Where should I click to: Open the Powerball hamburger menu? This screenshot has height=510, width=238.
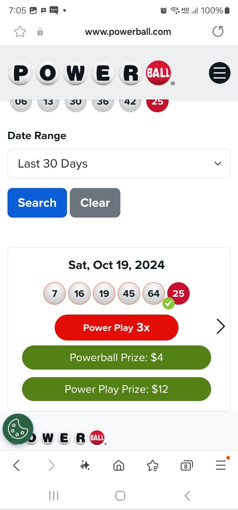coord(220,73)
